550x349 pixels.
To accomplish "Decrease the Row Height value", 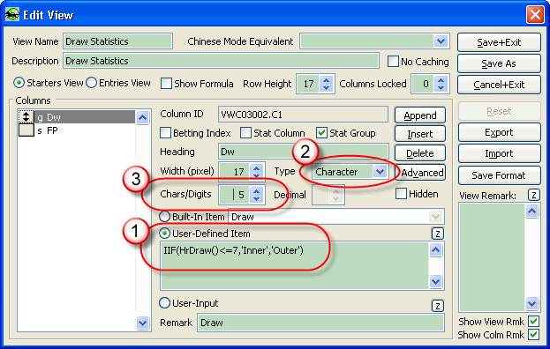I will [x=327, y=87].
